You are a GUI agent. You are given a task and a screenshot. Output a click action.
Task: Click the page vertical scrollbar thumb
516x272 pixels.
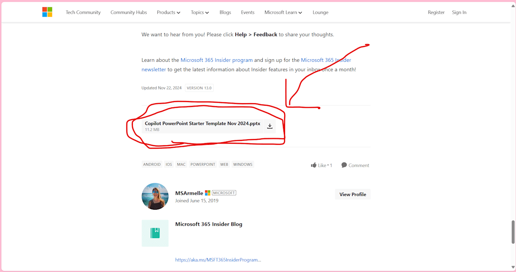click(x=513, y=232)
